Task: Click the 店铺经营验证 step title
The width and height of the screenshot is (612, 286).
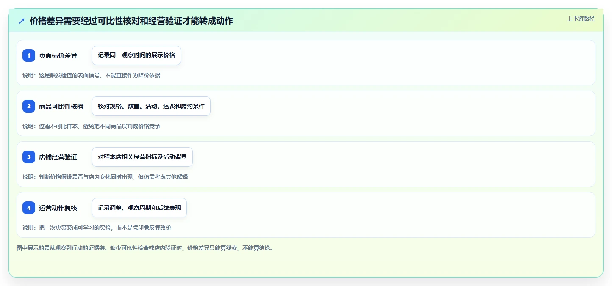Action: click(58, 157)
